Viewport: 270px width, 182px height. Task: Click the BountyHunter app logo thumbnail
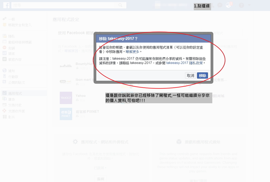point(66,66)
